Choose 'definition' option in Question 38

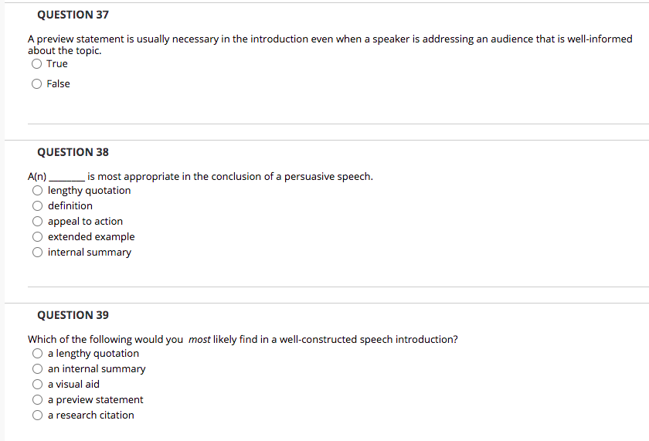pos(36,206)
